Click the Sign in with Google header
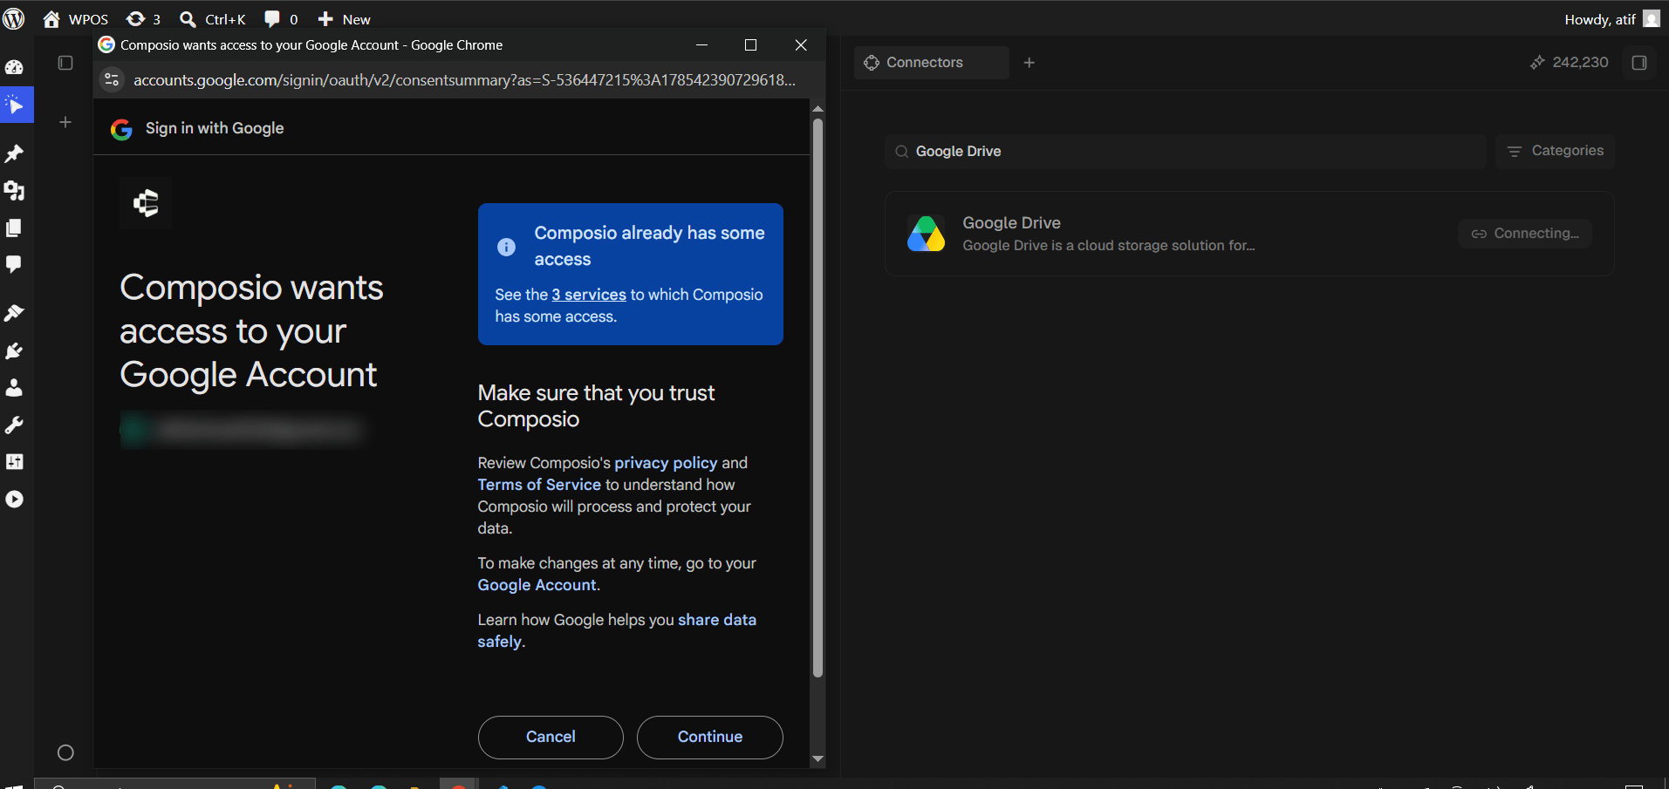Viewport: 1669px width, 789px height. pyautogui.click(x=215, y=128)
